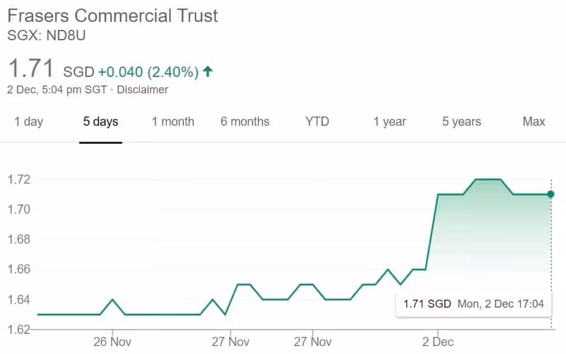Viewport: 566px width, 354px height.
Task: Switch chart to 1 year
Action: tap(390, 121)
